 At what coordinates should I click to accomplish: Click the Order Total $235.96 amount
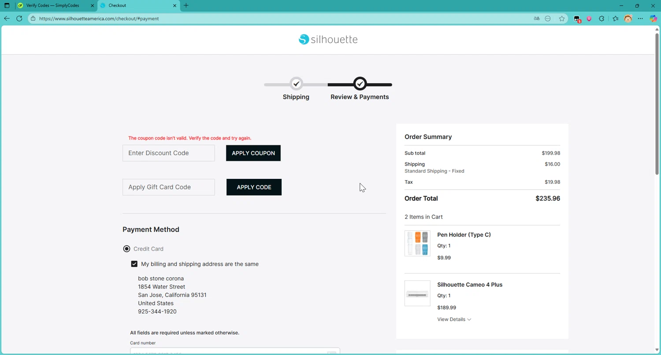click(x=548, y=199)
